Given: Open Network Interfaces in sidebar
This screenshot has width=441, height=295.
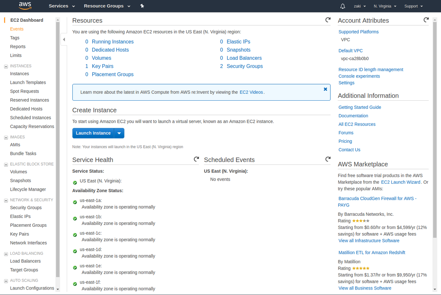Looking at the screenshot, I should 28,243.
